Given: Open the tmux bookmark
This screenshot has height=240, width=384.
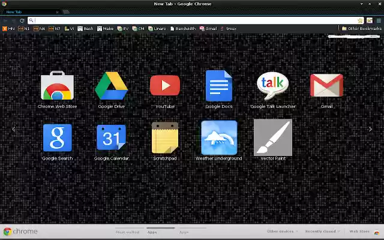Looking at the screenshot, I should [229, 29].
